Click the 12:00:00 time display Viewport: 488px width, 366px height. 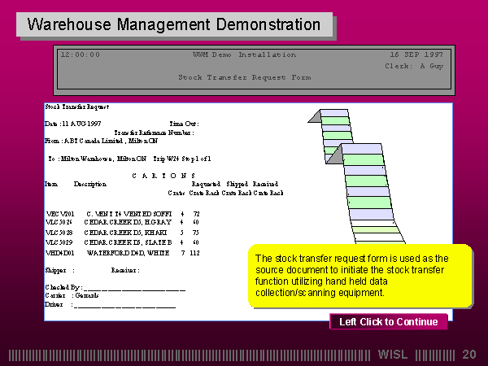point(81,54)
